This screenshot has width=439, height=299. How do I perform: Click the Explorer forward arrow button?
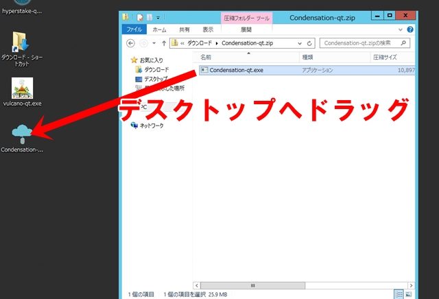(144, 43)
